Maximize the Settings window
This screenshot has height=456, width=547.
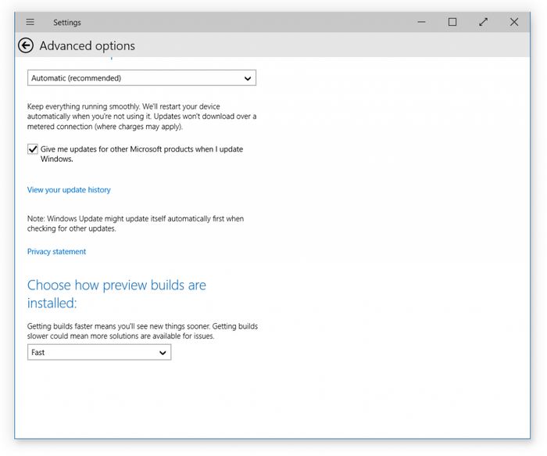coord(452,22)
